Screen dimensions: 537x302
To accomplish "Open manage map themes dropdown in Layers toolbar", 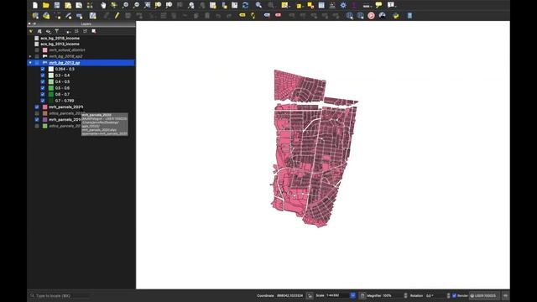I will click(x=49, y=31).
